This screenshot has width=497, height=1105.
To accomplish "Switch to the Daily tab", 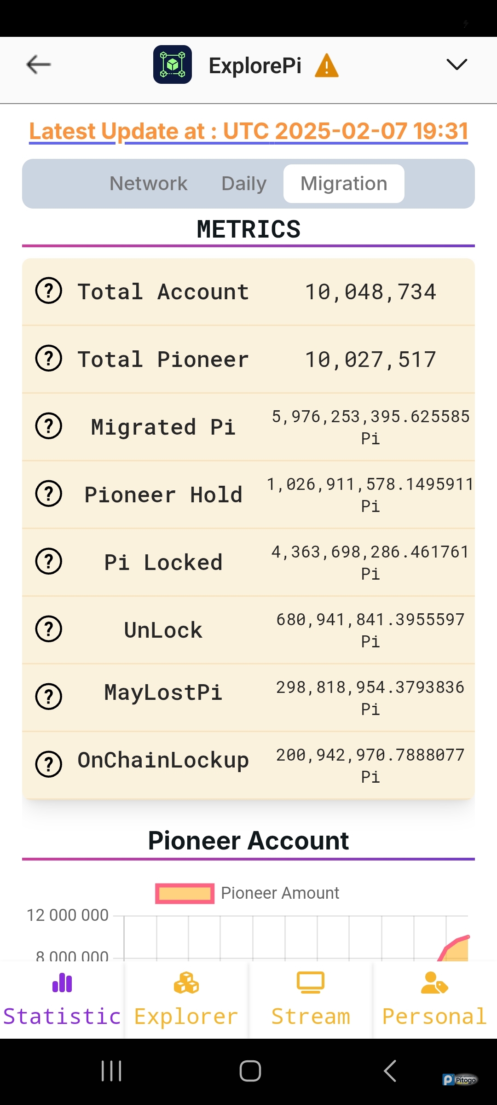I will coord(244,184).
